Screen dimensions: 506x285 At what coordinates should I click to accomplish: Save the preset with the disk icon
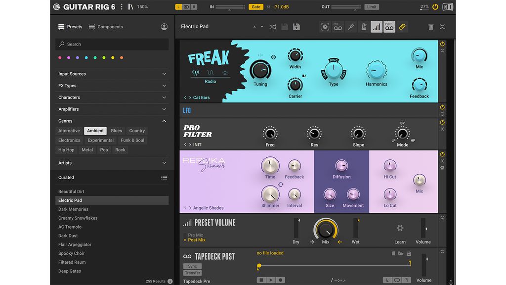(296, 27)
